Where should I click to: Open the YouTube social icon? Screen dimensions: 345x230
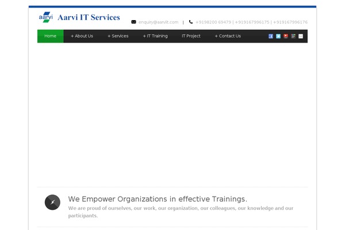(286, 36)
